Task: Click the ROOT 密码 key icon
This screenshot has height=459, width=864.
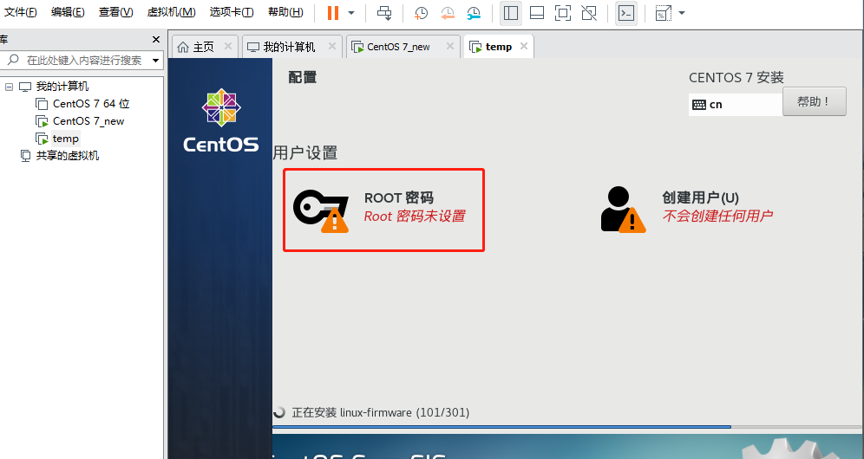Action: [321, 210]
